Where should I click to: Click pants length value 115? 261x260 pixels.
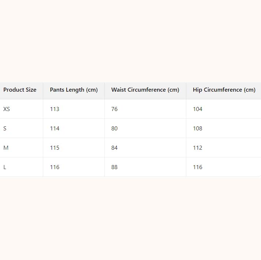pos(55,148)
